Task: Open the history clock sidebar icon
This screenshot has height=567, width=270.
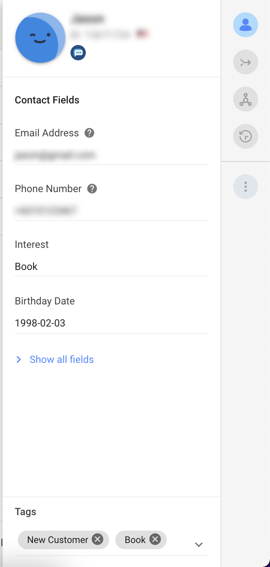Action: tap(245, 136)
